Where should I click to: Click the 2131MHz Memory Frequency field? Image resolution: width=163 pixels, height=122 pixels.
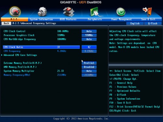pos(89,75)
